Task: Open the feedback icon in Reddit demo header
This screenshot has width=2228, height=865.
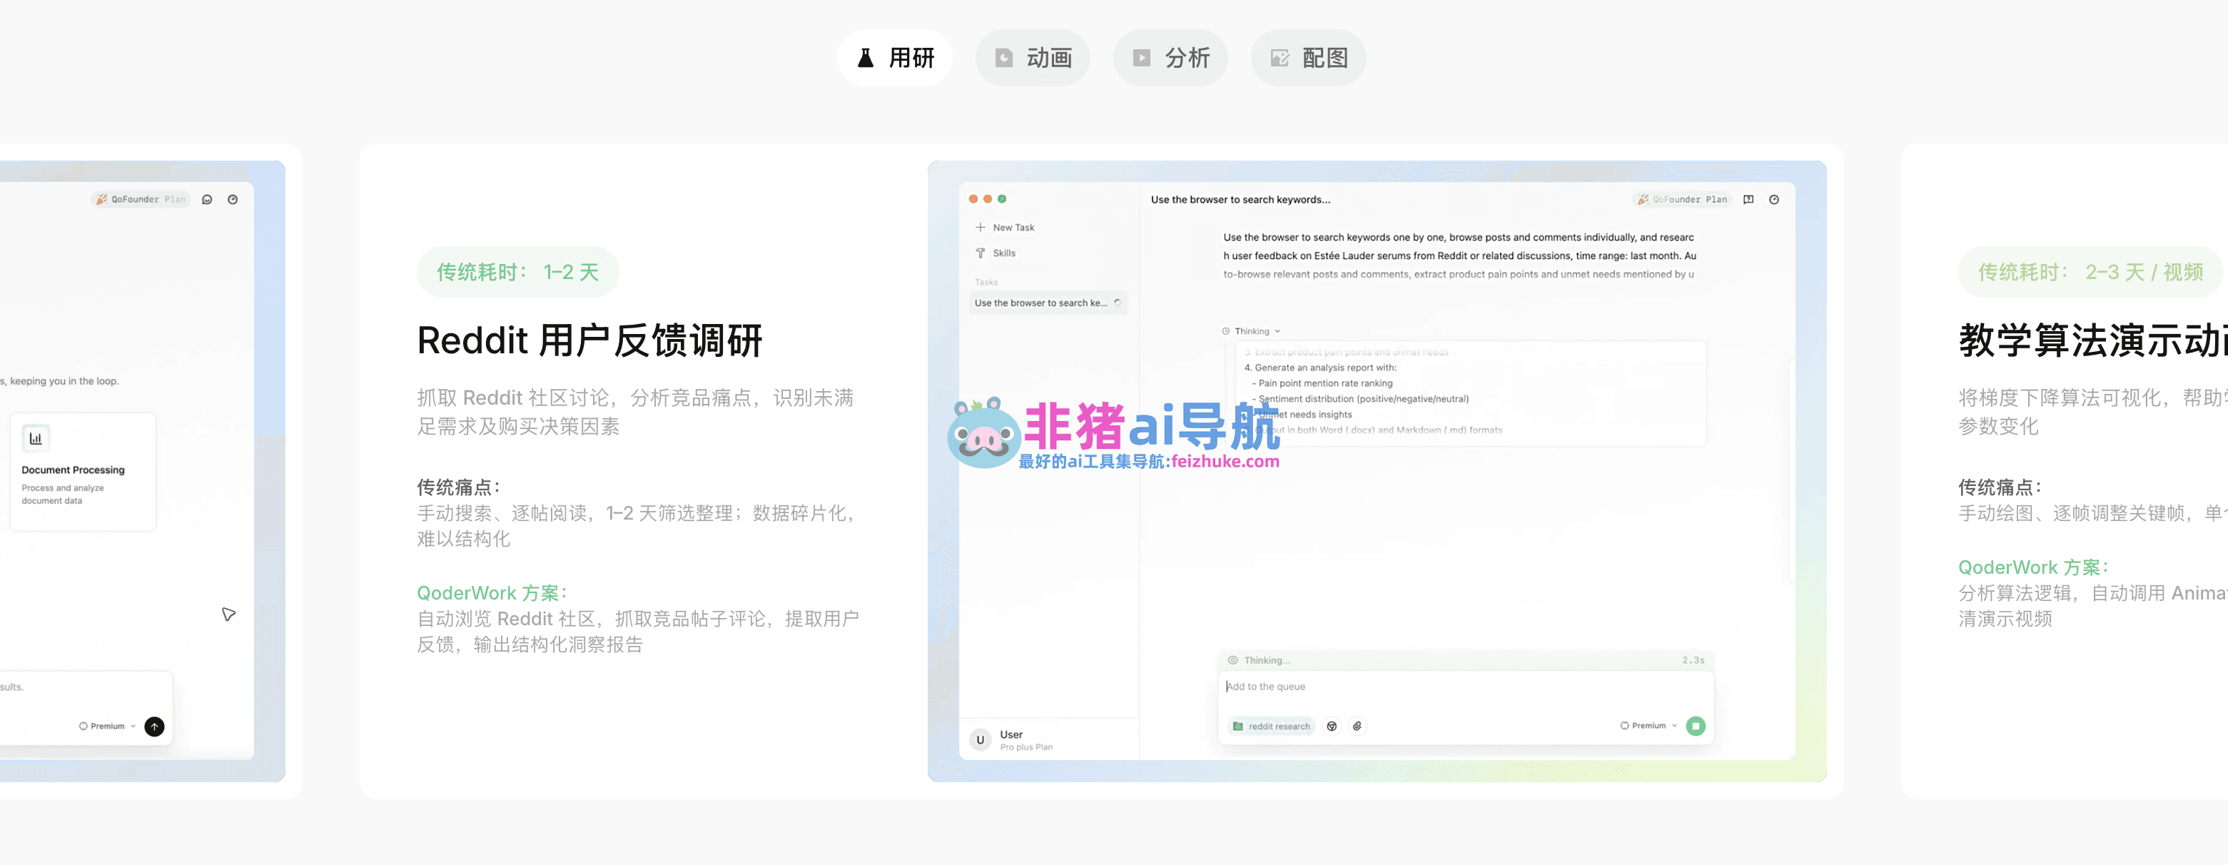Action: (x=1748, y=200)
